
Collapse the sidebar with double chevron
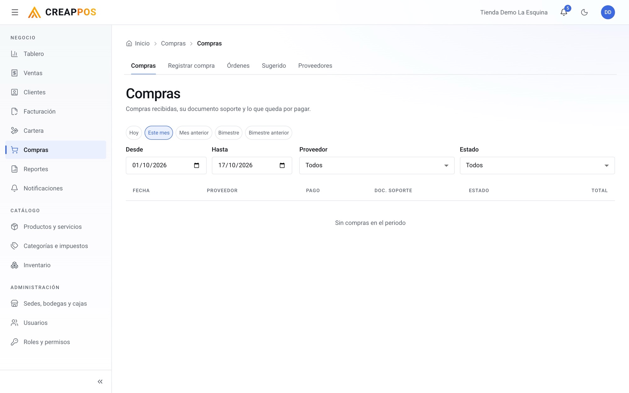click(x=100, y=382)
